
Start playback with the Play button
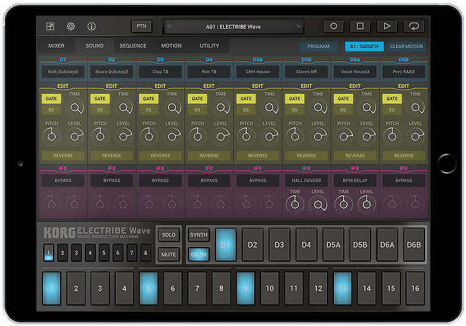[x=386, y=26]
